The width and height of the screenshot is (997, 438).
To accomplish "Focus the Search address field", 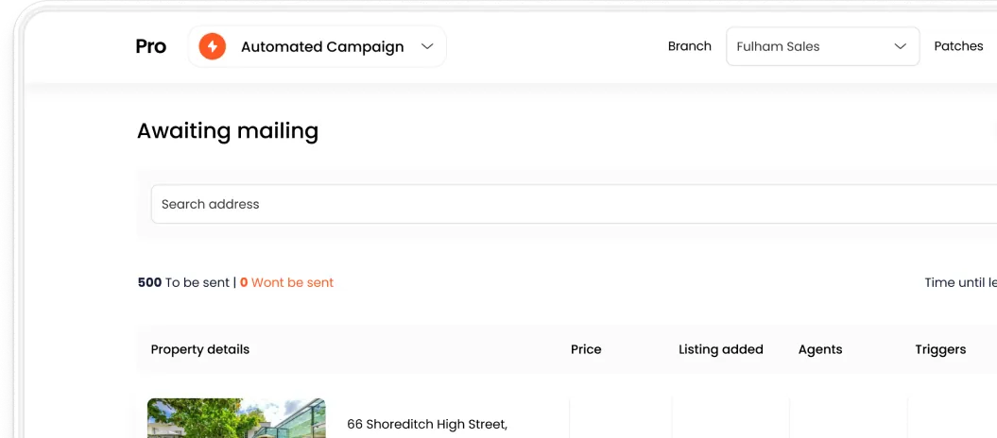I will 567,204.
